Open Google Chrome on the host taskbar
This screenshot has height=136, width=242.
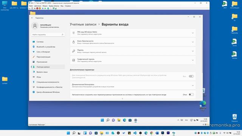[151, 133]
